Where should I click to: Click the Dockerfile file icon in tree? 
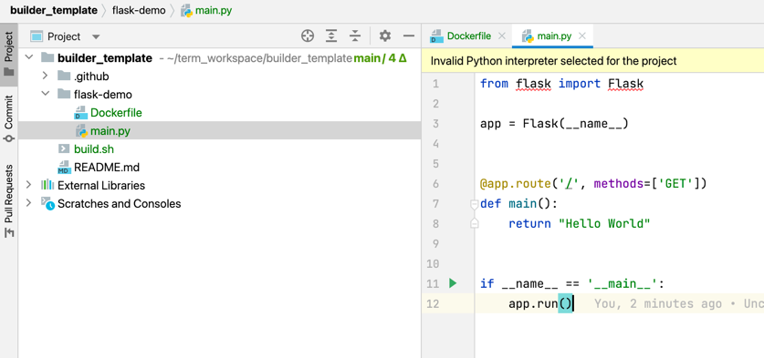click(80, 113)
